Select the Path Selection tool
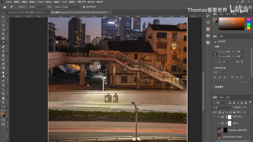Image resolution: width=253 pixels, height=142 pixels. tap(3, 89)
